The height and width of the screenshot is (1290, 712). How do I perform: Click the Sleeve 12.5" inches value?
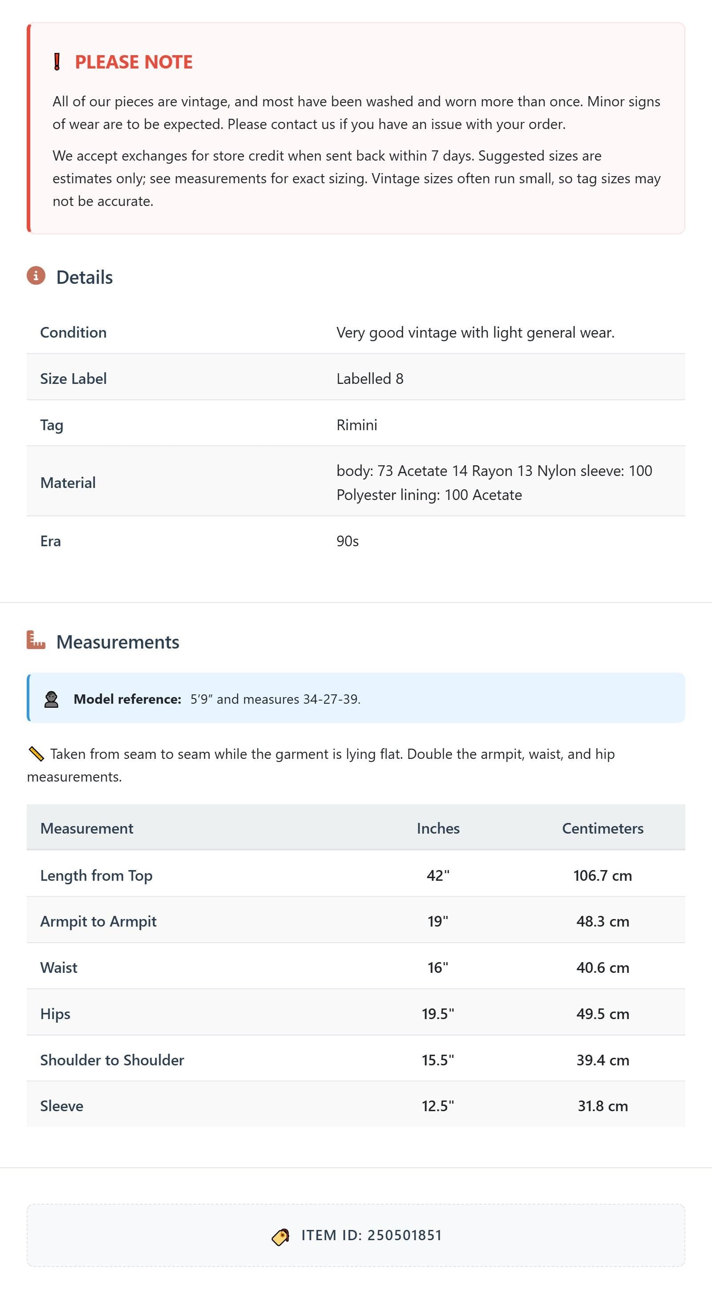click(x=438, y=1106)
